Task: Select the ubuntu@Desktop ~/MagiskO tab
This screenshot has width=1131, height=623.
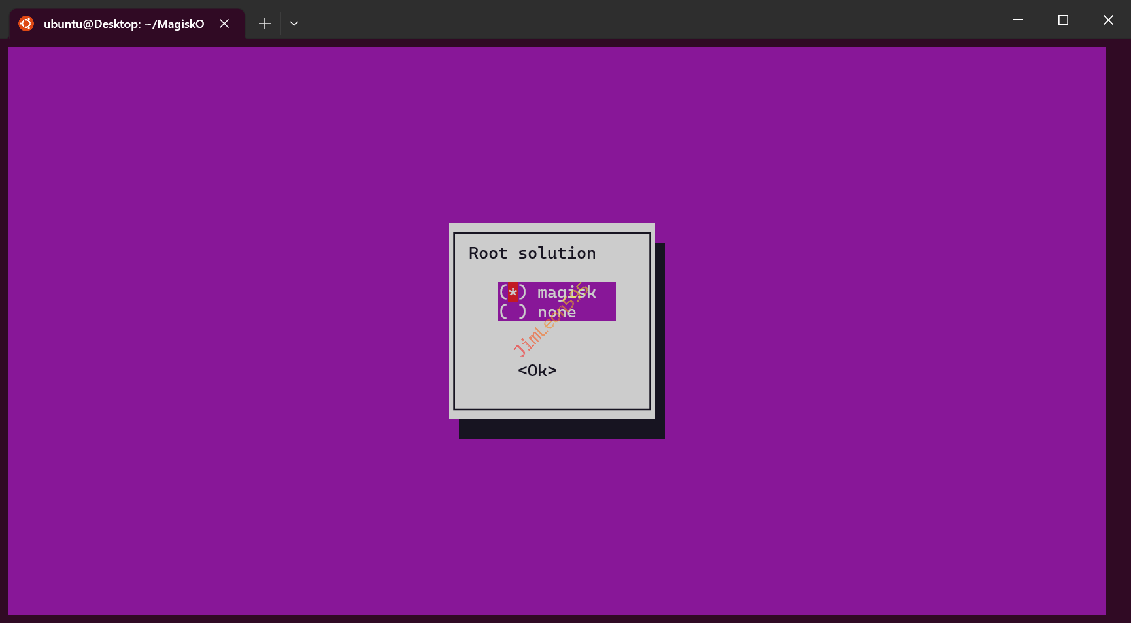Action: (124, 24)
